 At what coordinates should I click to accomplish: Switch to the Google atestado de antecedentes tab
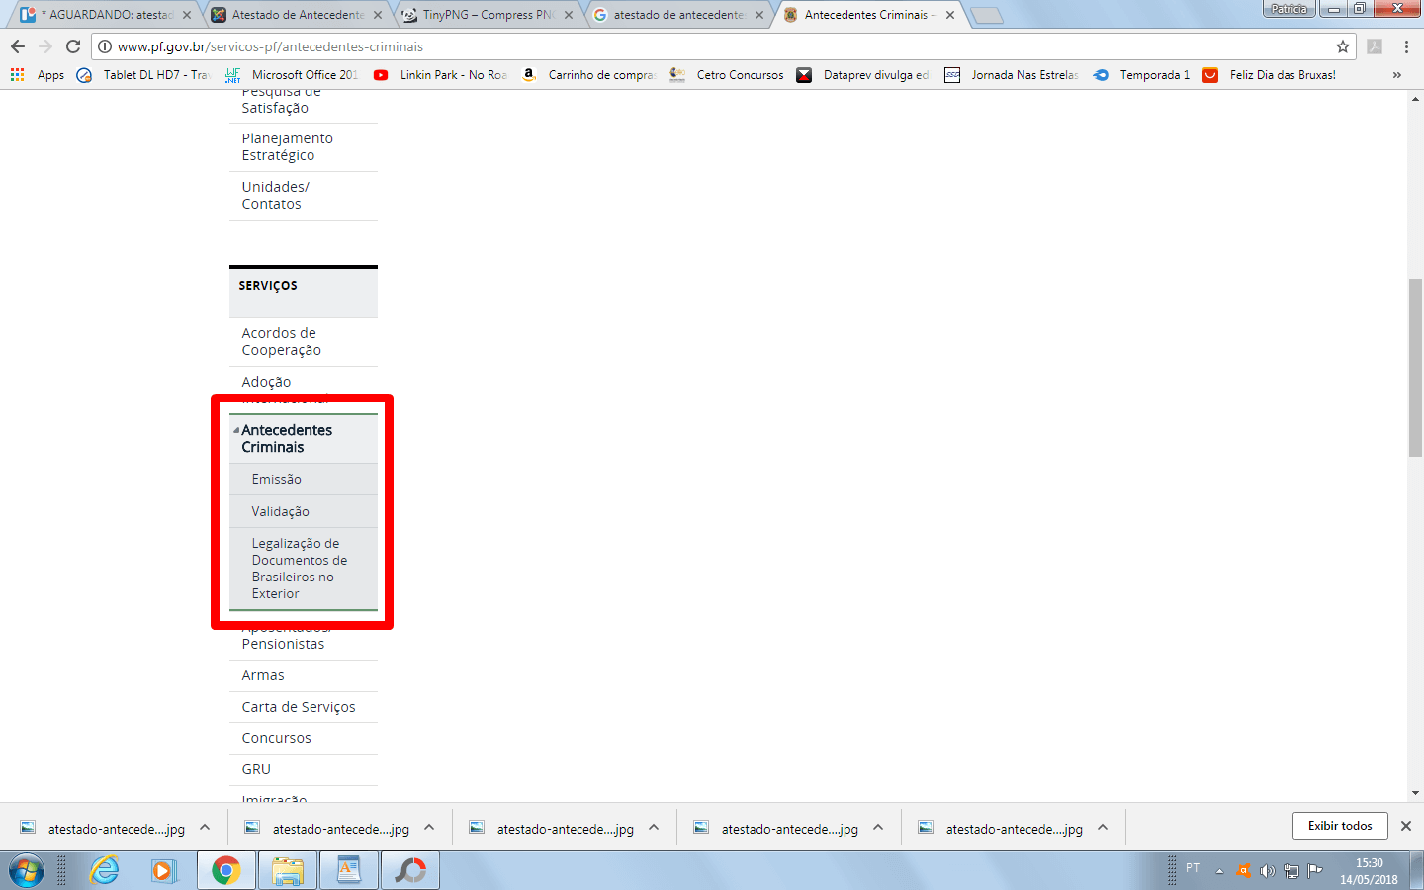[x=678, y=15]
